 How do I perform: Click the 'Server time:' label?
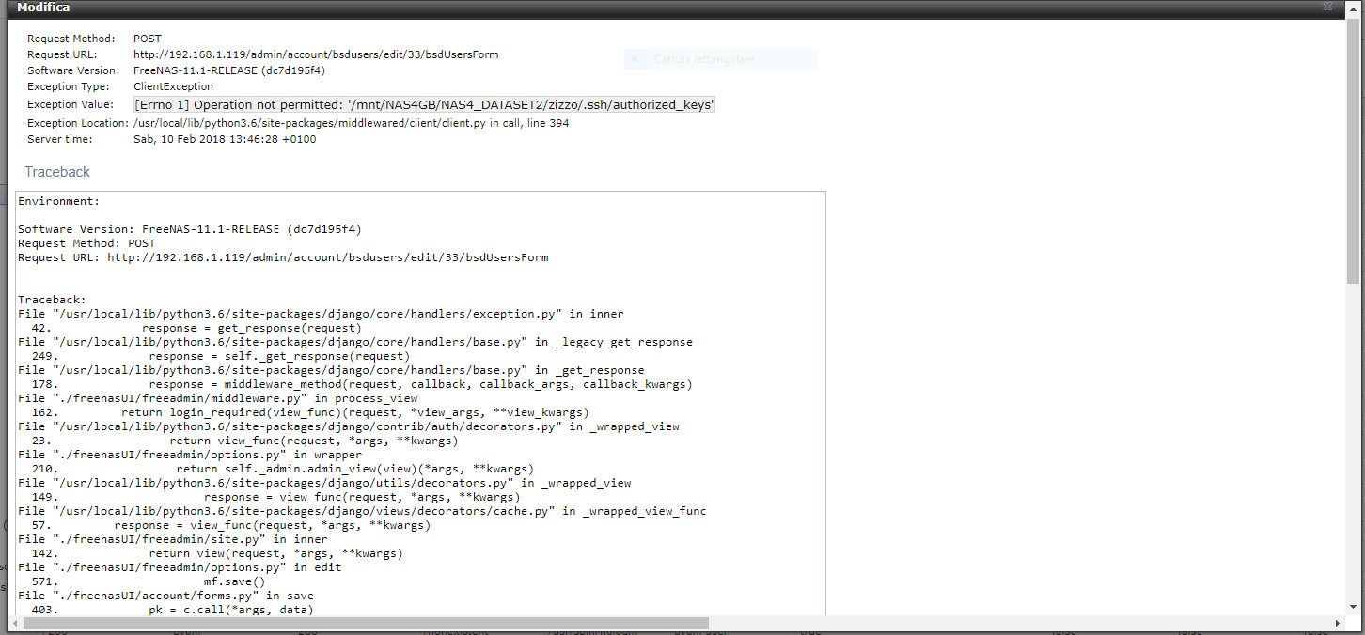coord(60,139)
